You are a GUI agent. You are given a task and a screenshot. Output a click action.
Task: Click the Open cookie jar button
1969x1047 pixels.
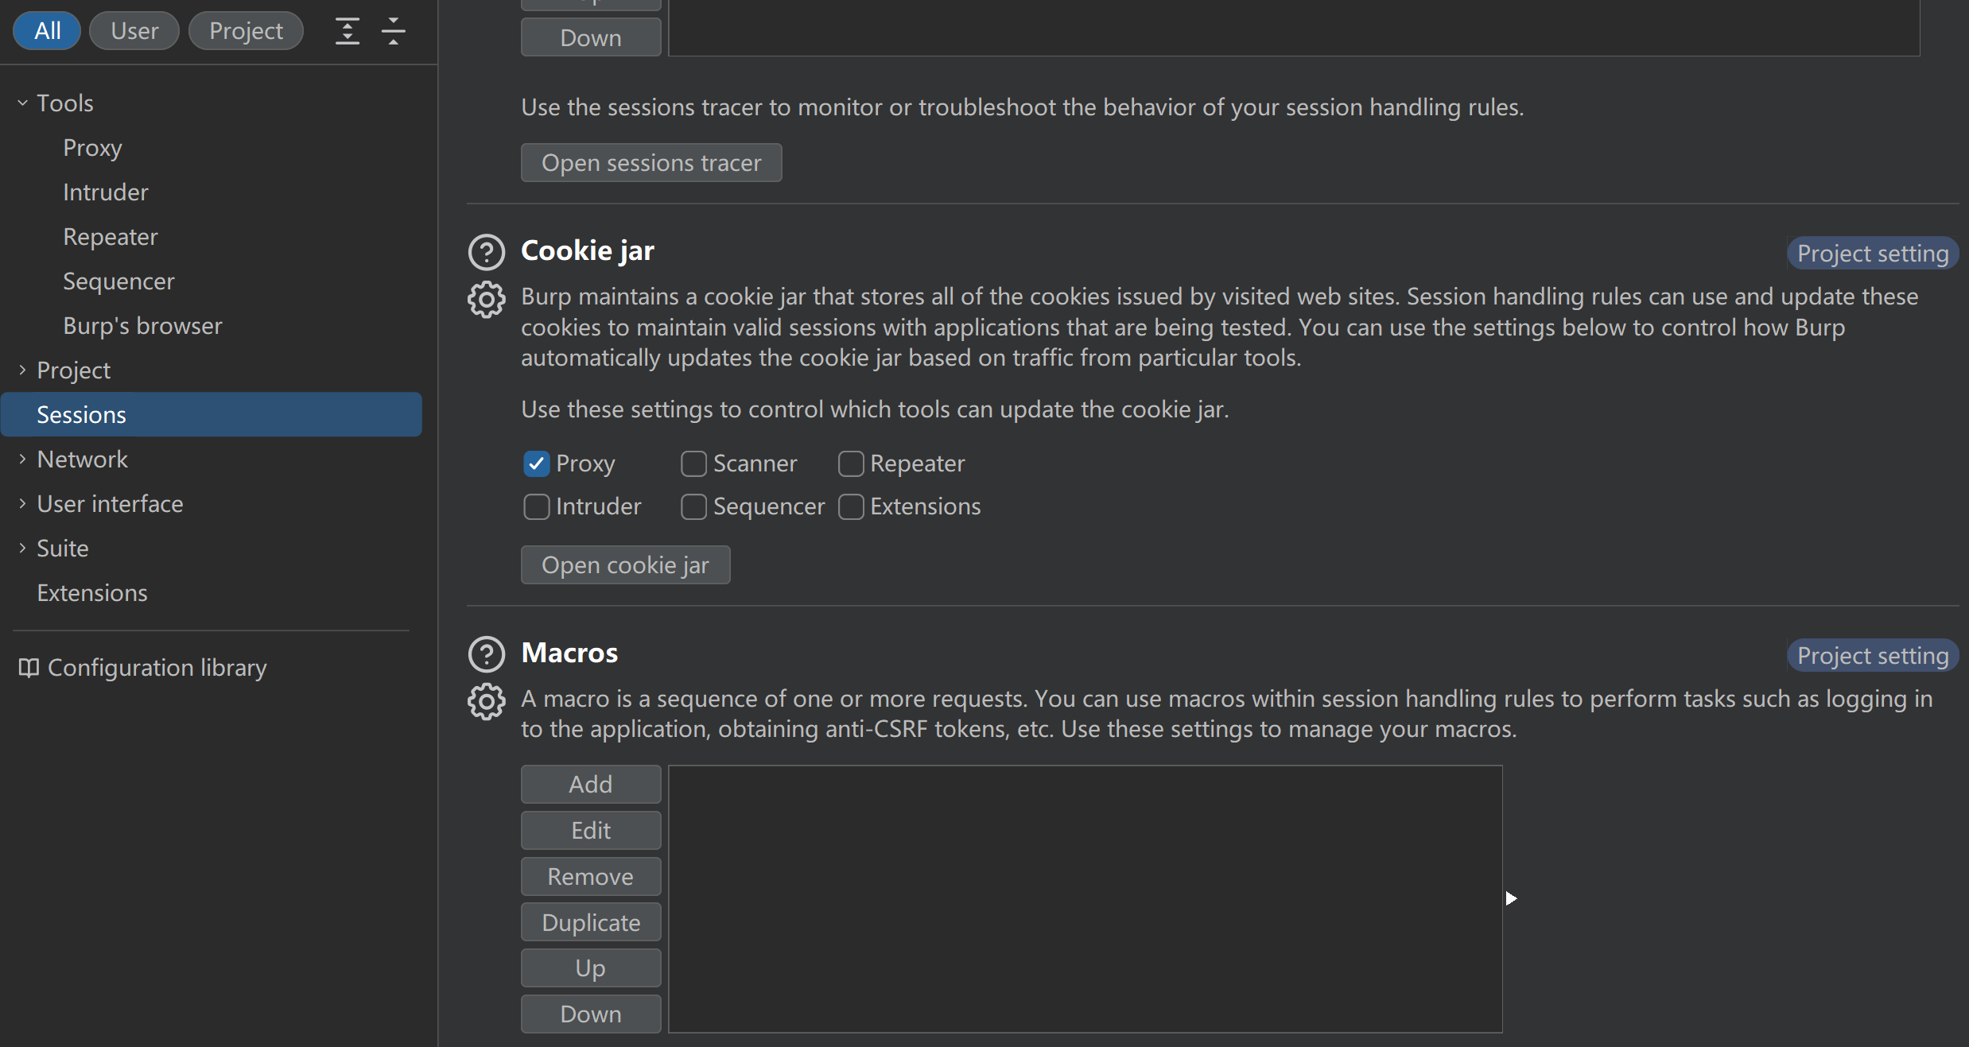[625, 565]
